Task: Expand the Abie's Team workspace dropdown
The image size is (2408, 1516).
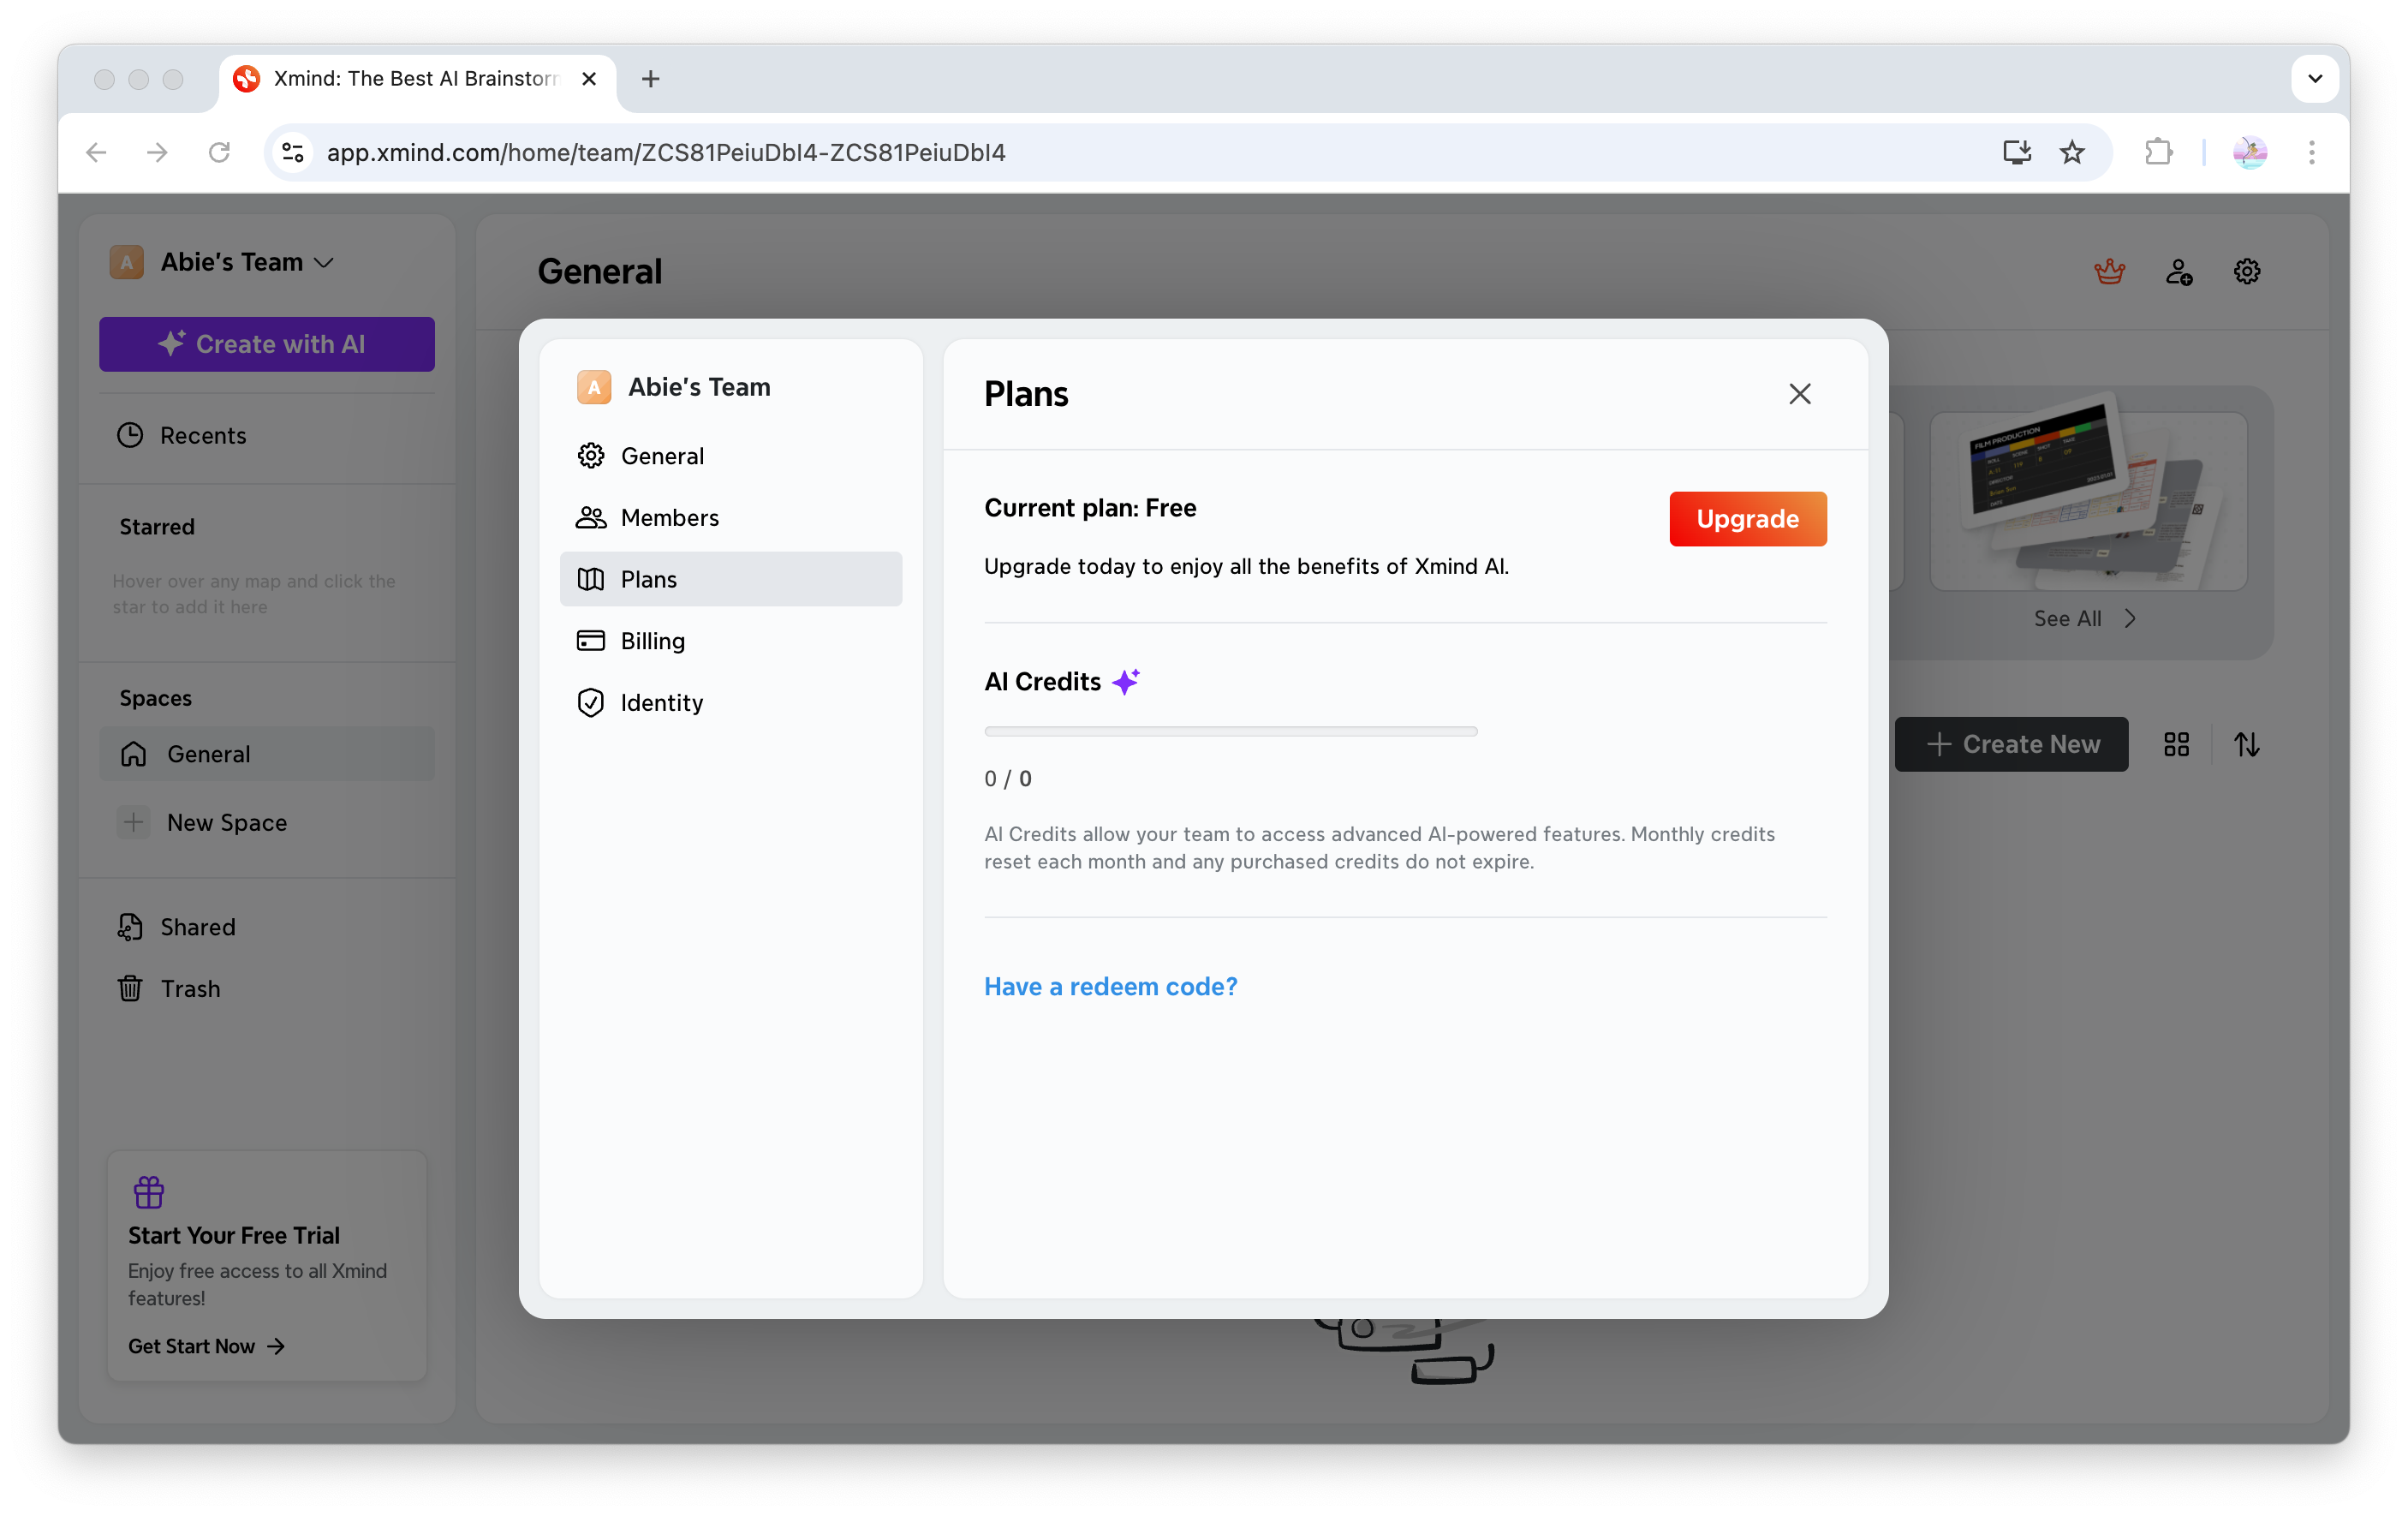Action: tap(323, 262)
